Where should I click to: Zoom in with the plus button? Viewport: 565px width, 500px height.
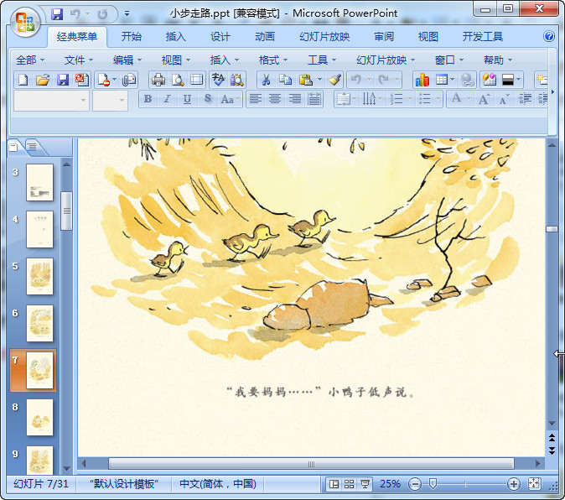(513, 484)
